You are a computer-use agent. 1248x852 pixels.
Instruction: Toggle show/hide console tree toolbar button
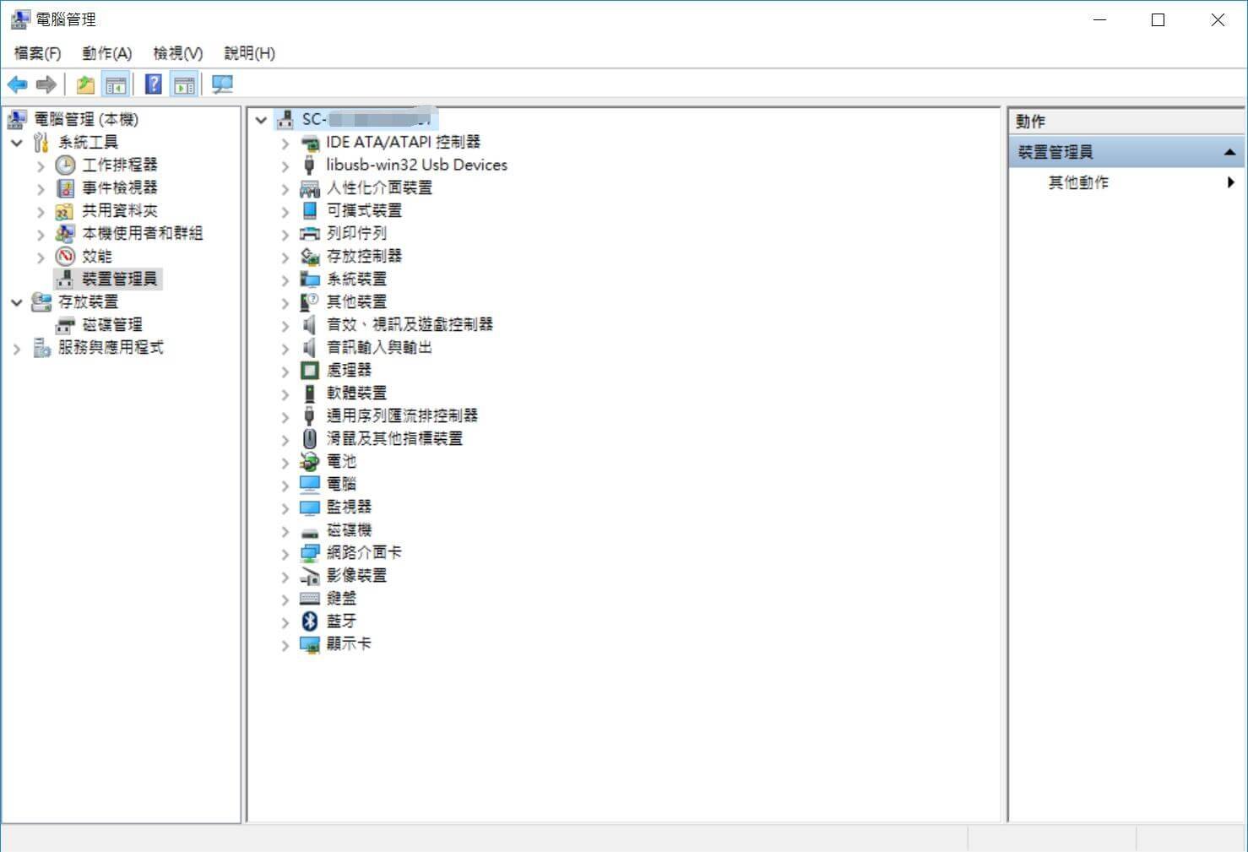click(x=116, y=84)
